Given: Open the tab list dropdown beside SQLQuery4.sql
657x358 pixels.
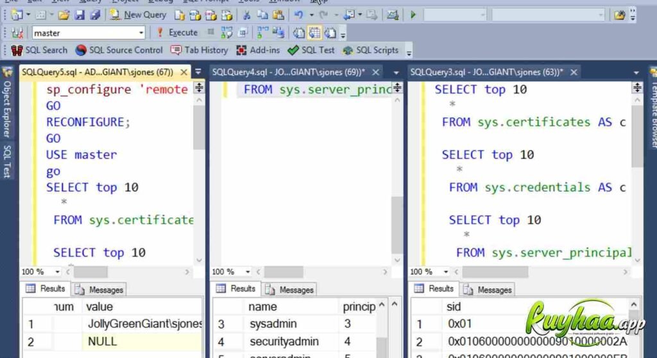Looking at the screenshot, I should pos(396,72).
